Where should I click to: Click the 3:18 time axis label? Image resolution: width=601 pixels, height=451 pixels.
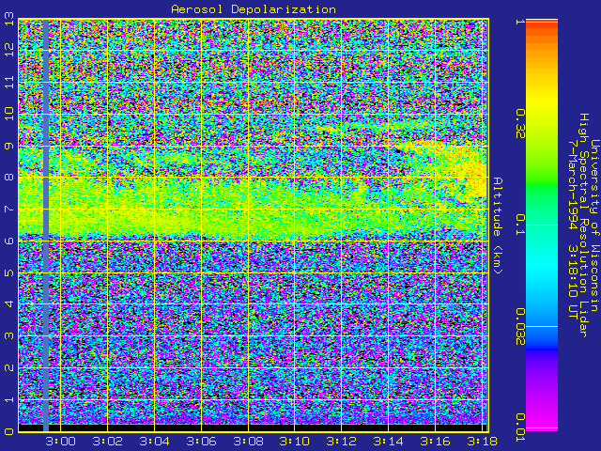pos(482,442)
